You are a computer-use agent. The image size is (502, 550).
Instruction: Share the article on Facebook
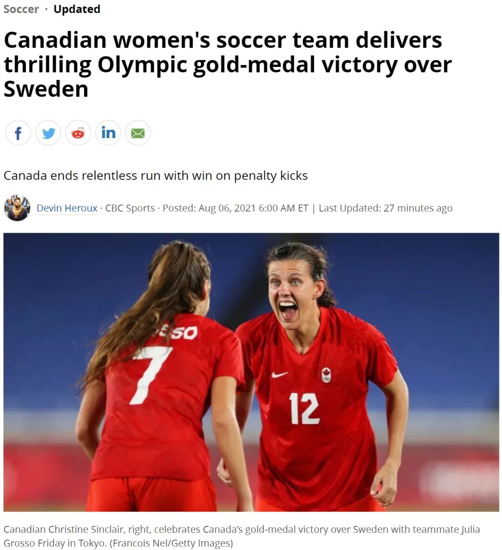[18, 133]
